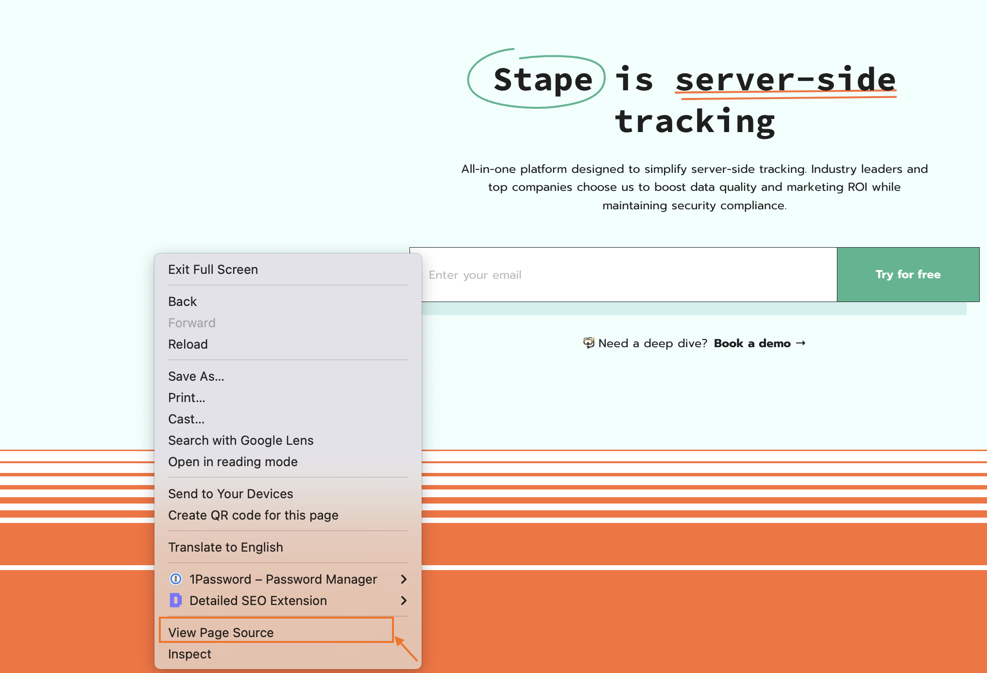Select Save As from context menu
Image resolution: width=987 pixels, height=673 pixels.
[x=197, y=376]
